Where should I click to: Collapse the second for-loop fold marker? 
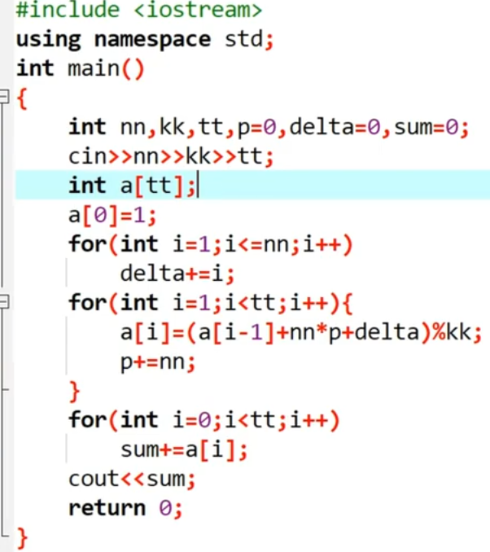4,302
